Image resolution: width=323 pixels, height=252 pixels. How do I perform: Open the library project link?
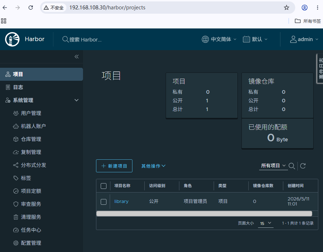click(121, 202)
